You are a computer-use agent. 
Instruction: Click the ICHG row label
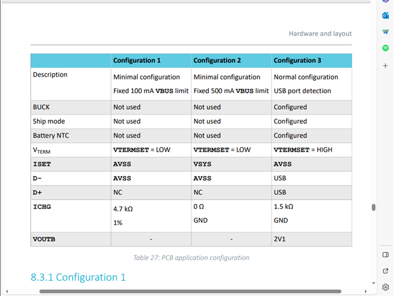pos(42,207)
